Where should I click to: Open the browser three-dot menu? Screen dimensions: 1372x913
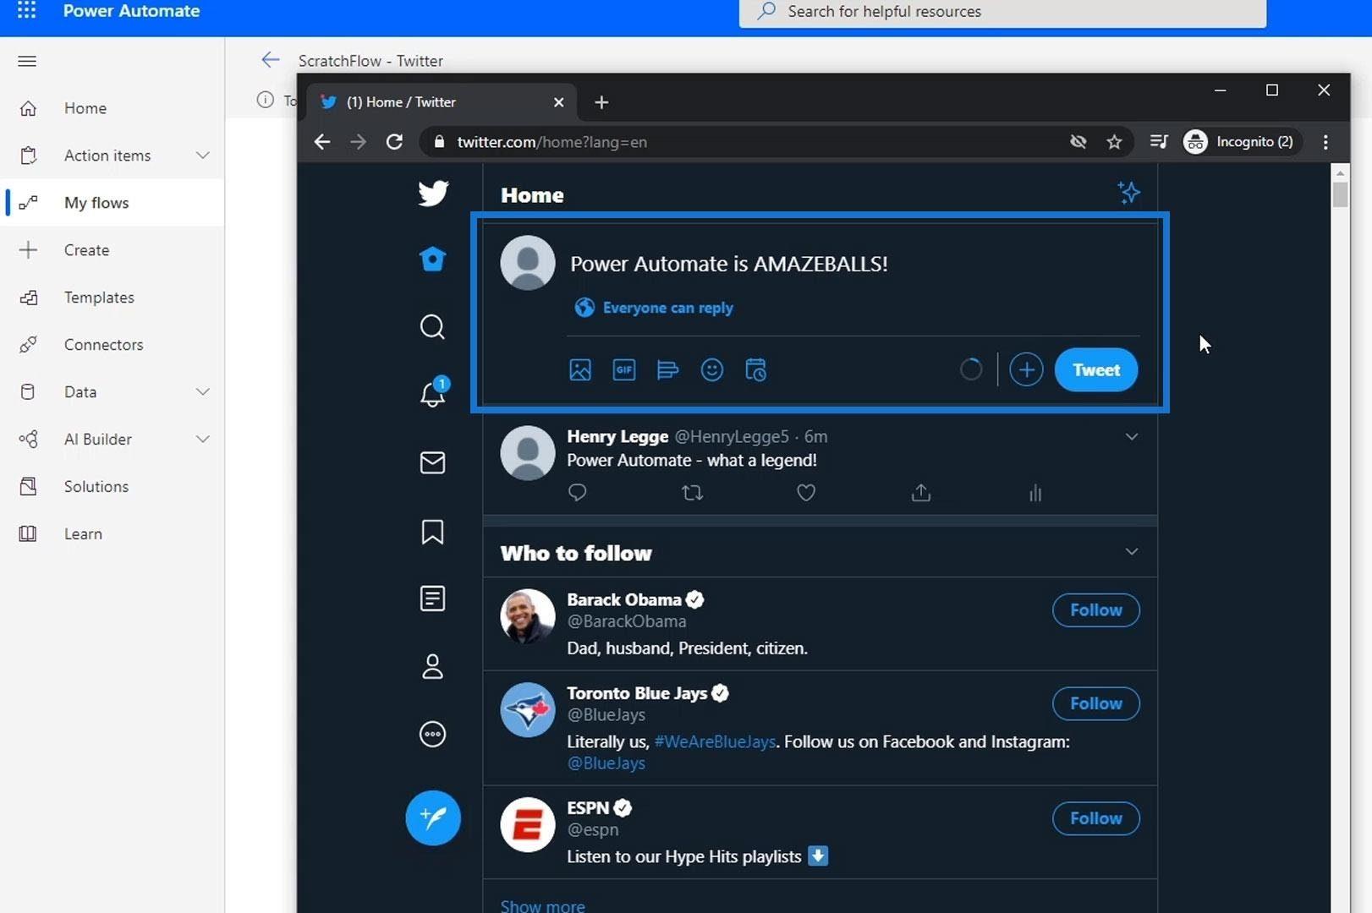pos(1325,142)
